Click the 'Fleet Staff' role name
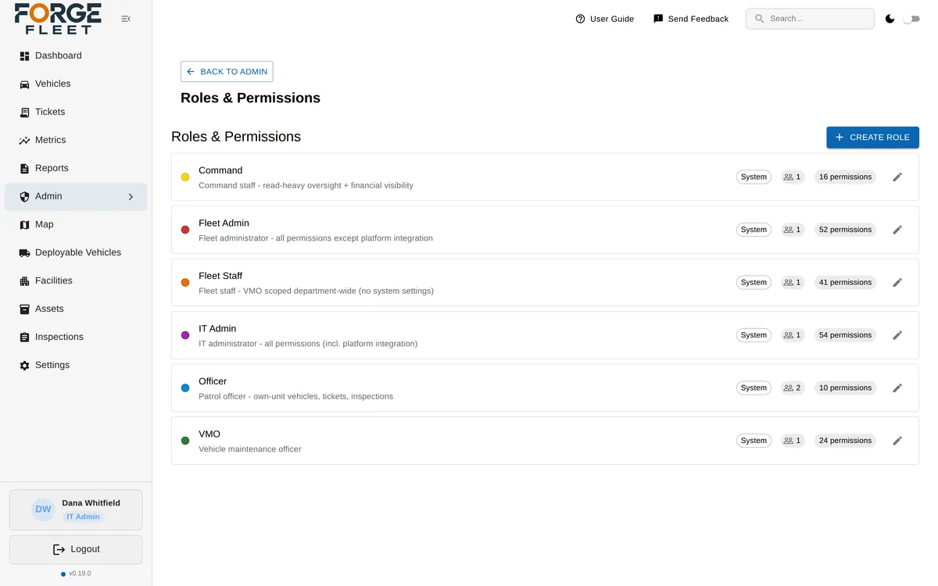 [x=220, y=276]
